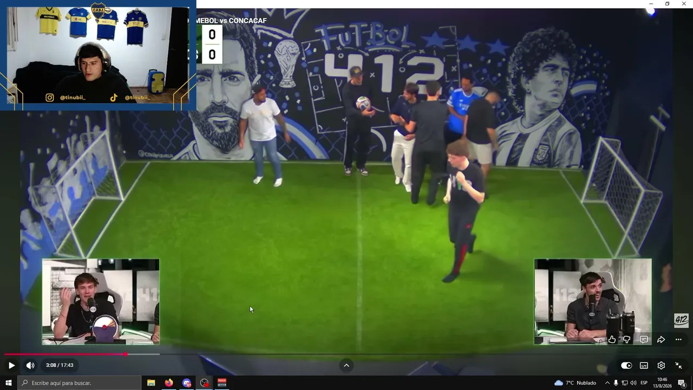The height and width of the screenshot is (390, 693).
Task: Click the @tinubii_ Instagram handle
Action: coord(73,97)
